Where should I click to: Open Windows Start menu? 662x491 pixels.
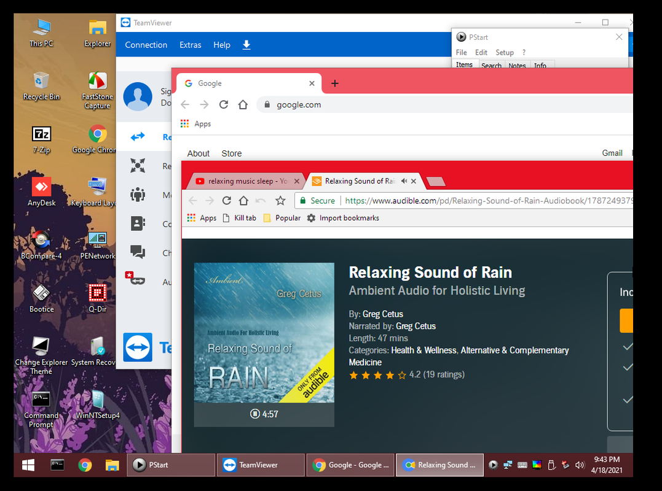28,465
